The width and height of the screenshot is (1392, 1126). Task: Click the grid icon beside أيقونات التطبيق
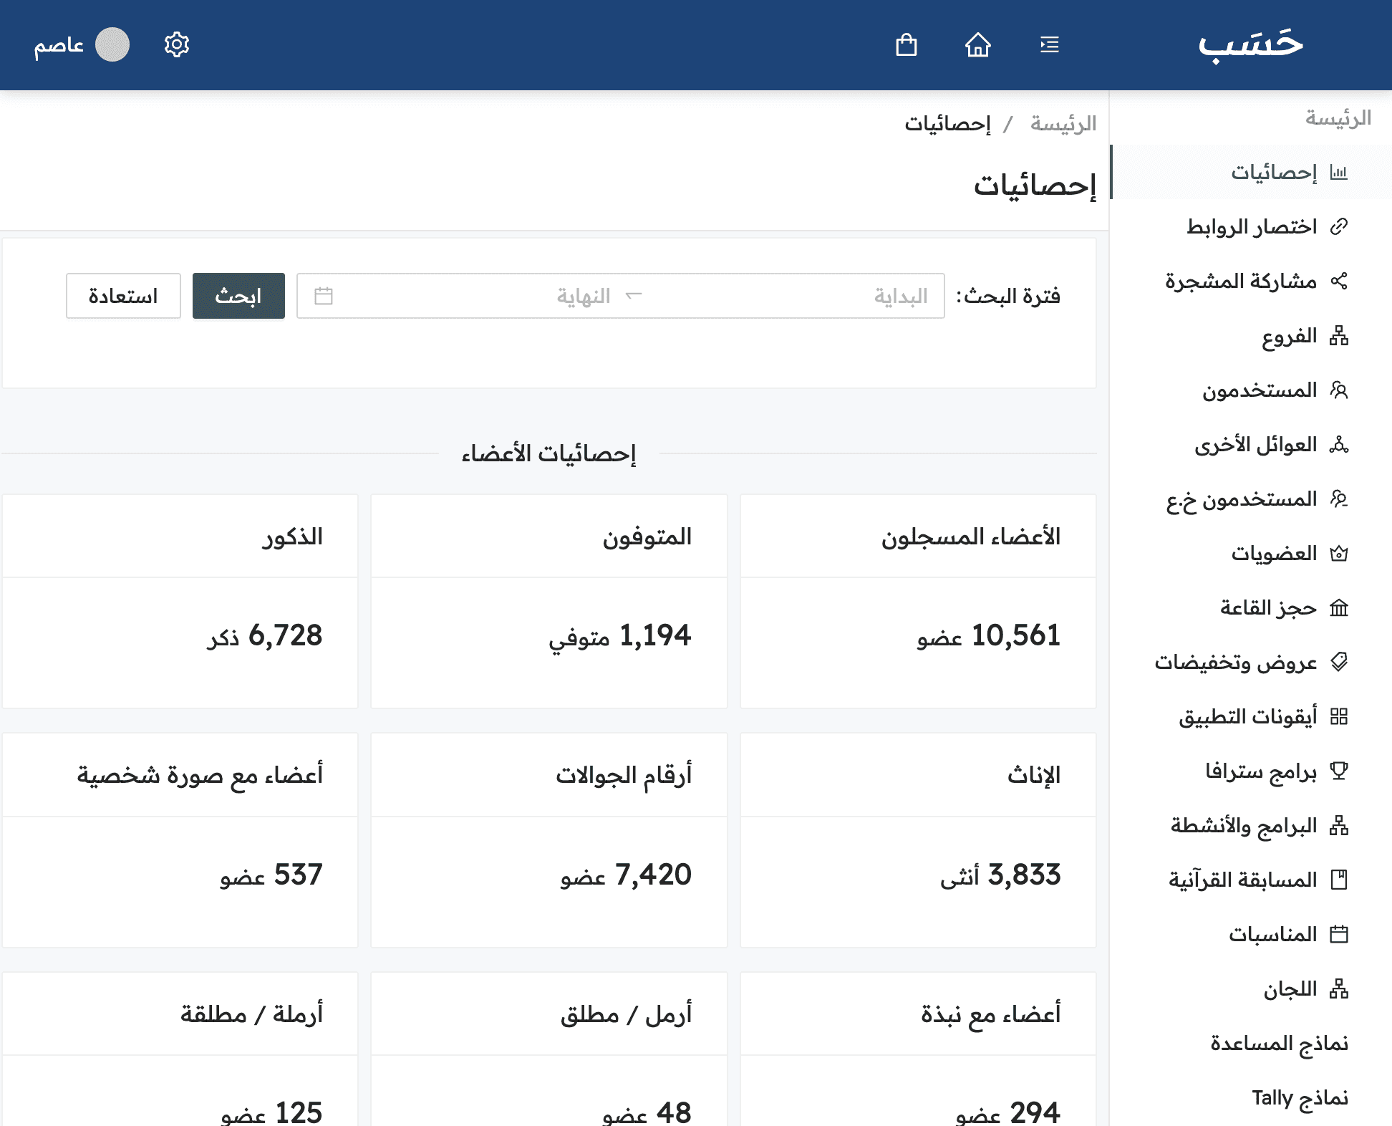(1339, 717)
